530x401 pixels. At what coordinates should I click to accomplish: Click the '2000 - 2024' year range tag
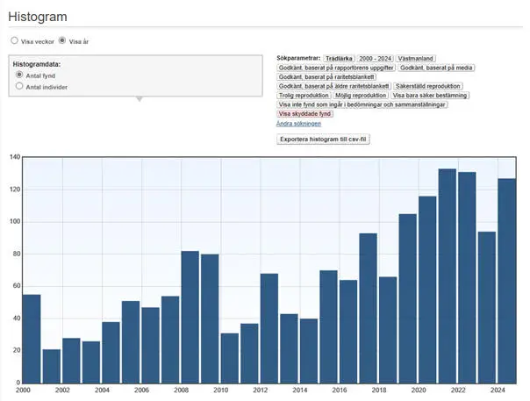click(x=375, y=57)
